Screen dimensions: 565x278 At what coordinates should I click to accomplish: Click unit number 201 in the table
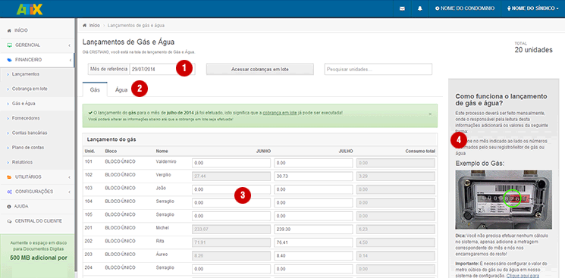88,227
